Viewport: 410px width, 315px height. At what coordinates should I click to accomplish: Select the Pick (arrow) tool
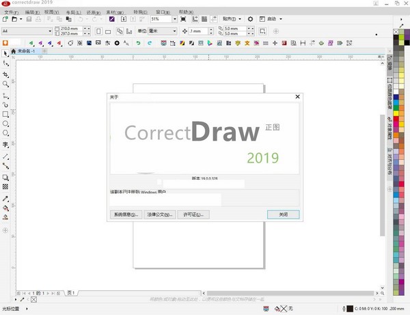point(5,53)
